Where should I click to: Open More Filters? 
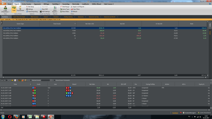click(x=65, y=11)
